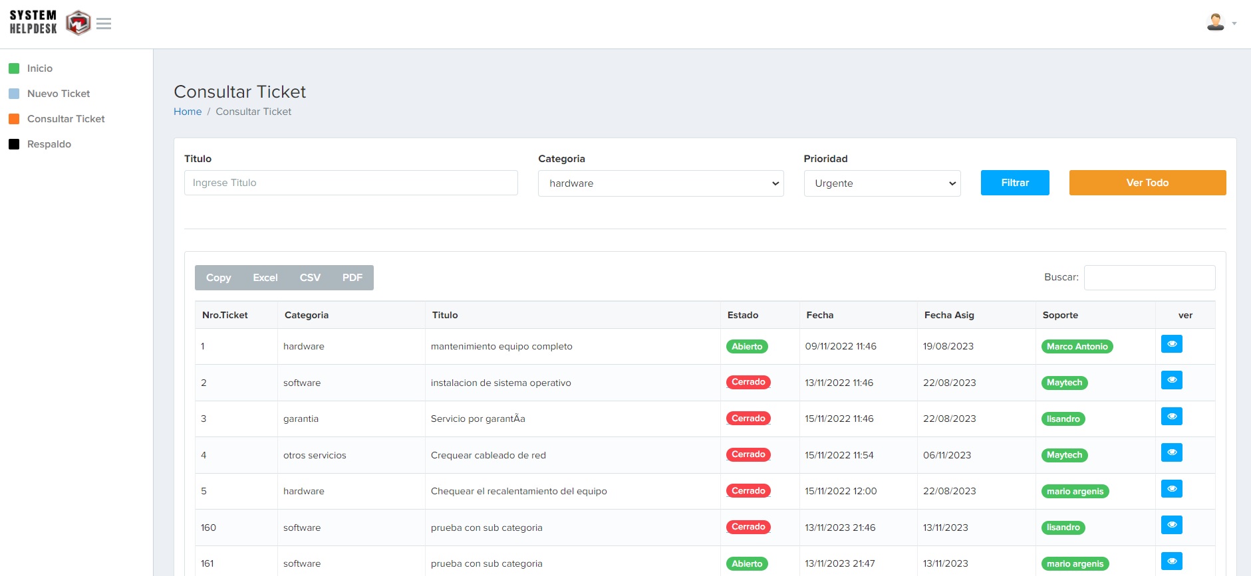Expand the Categoria dropdown
This screenshot has height=576, width=1251.
[660, 183]
